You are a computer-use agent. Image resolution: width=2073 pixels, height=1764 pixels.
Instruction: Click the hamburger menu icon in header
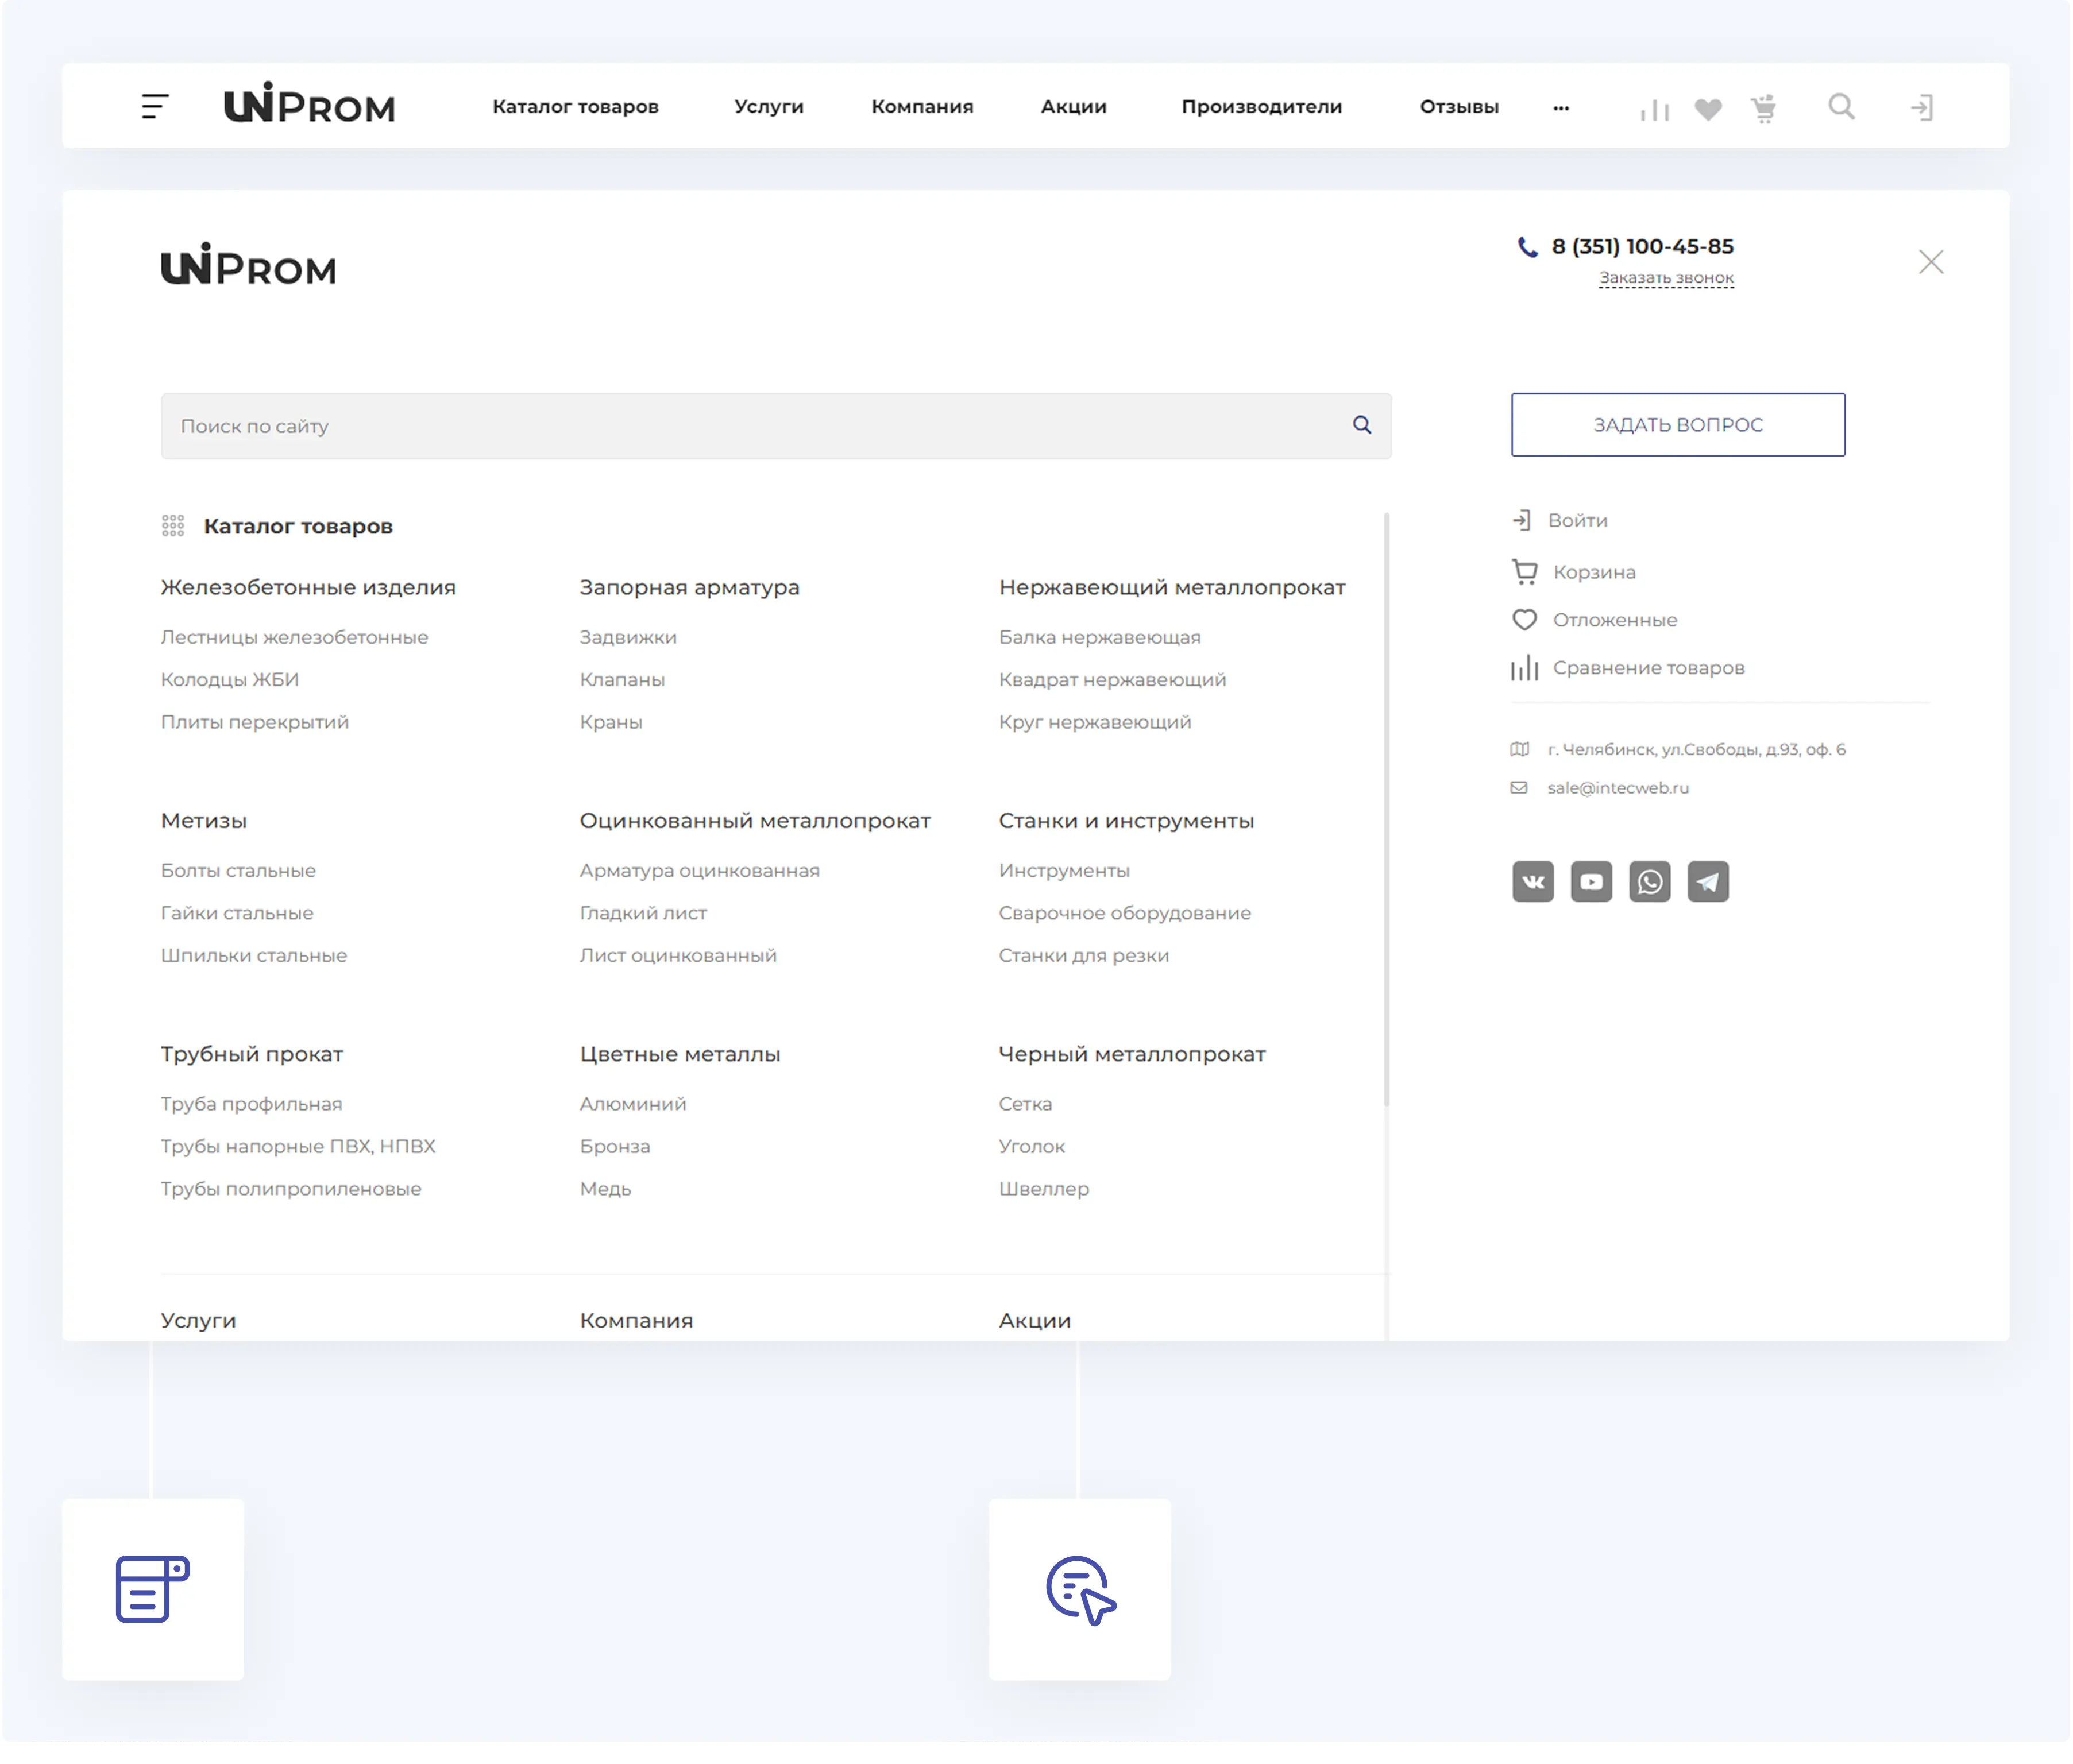[x=155, y=106]
